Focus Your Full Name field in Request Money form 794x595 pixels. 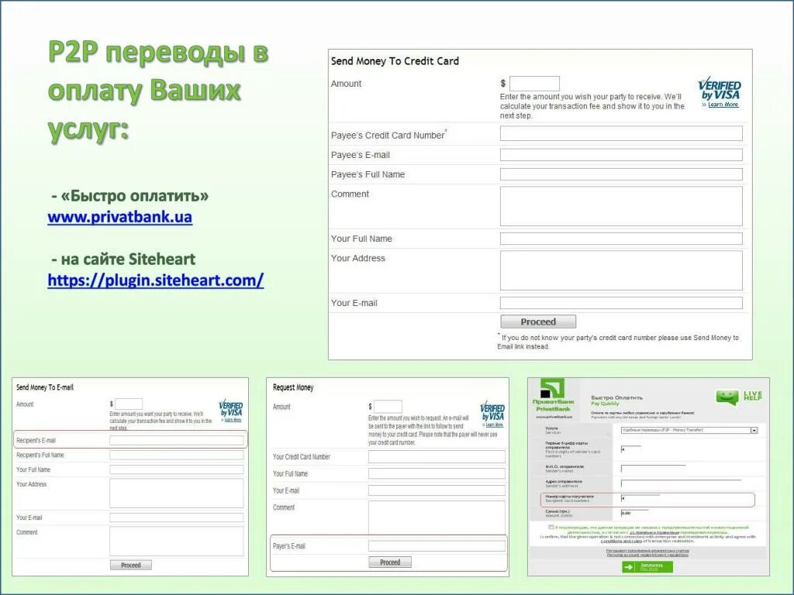point(437,473)
